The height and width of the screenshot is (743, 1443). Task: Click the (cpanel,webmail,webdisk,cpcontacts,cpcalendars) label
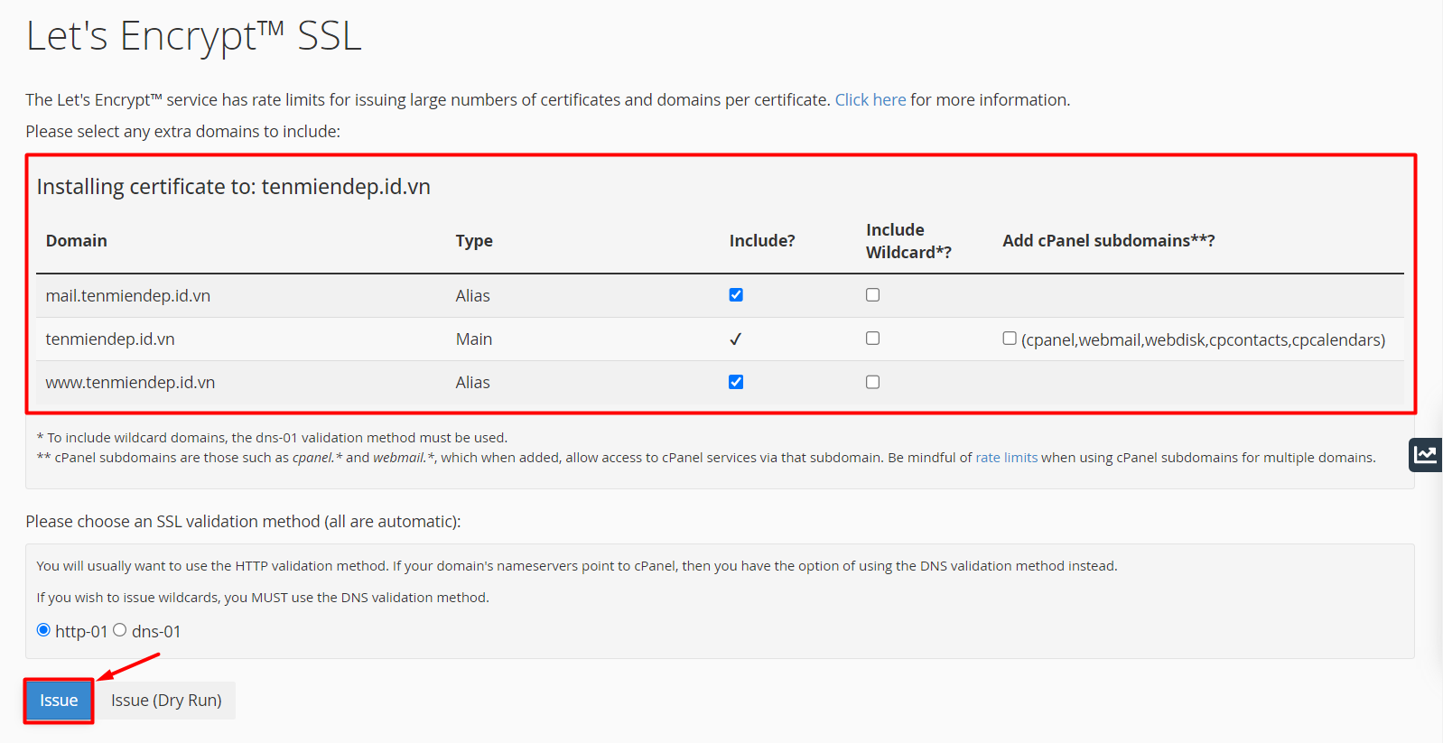point(1204,340)
